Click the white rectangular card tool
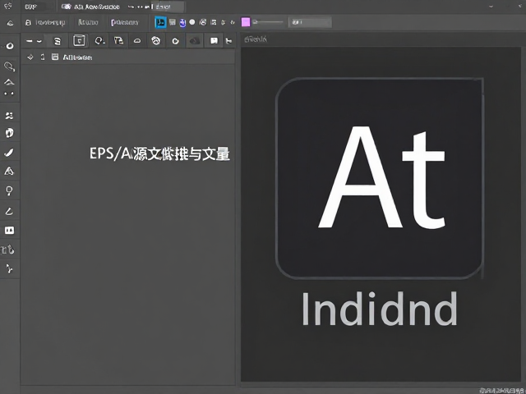Screen dimensions: 526x394 (x=9, y=230)
